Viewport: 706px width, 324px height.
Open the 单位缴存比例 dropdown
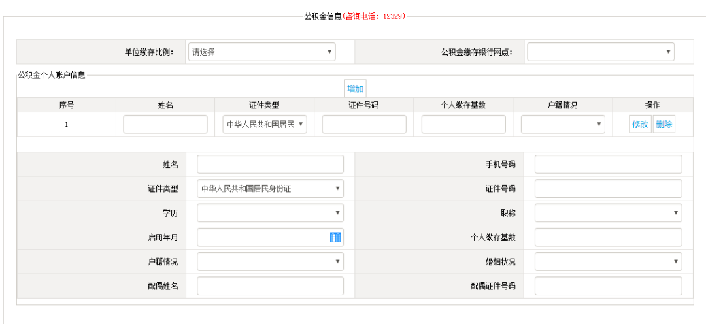click(262, 52)
